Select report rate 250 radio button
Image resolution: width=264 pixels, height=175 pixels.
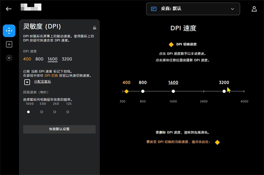(55, 112)
